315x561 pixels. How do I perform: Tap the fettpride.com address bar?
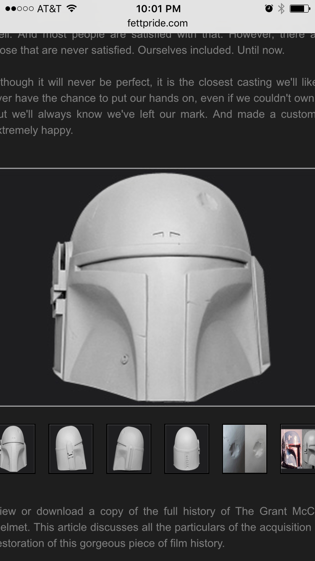(157, 23)
